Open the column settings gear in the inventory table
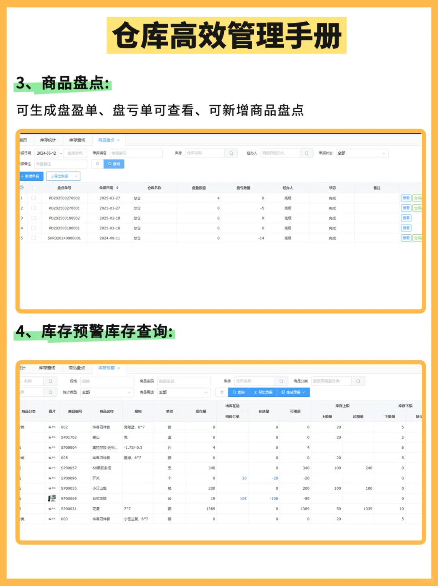 (x=22, y=188)
